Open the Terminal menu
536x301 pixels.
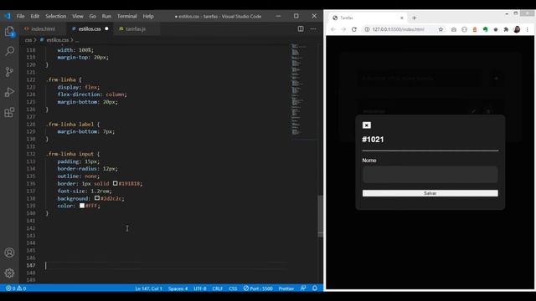126,16
